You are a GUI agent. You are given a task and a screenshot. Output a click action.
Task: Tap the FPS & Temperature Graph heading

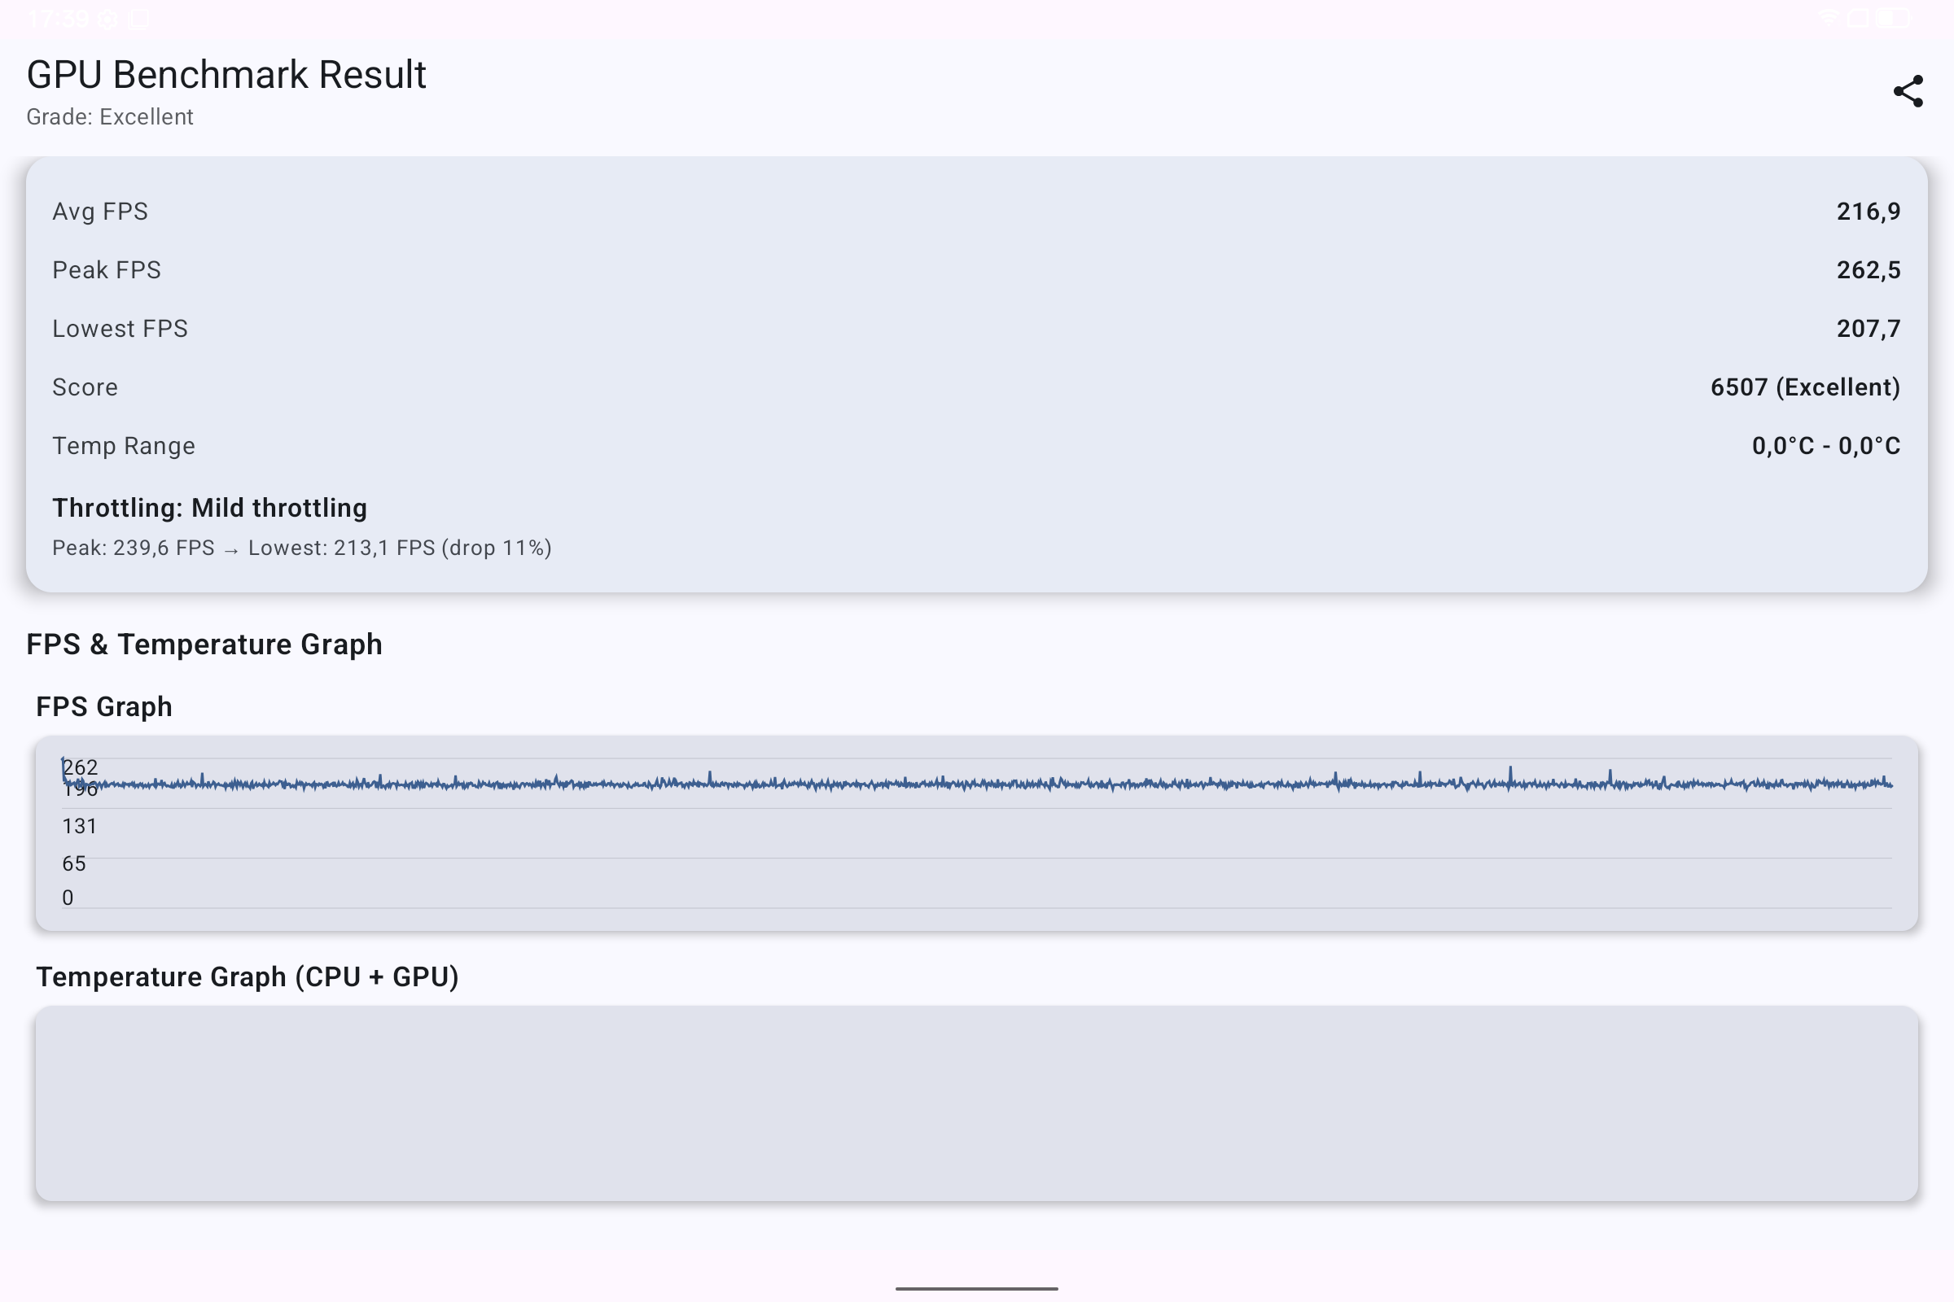204,644
